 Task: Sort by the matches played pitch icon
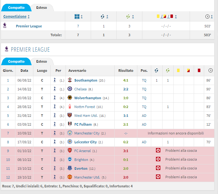pos(77,17)
